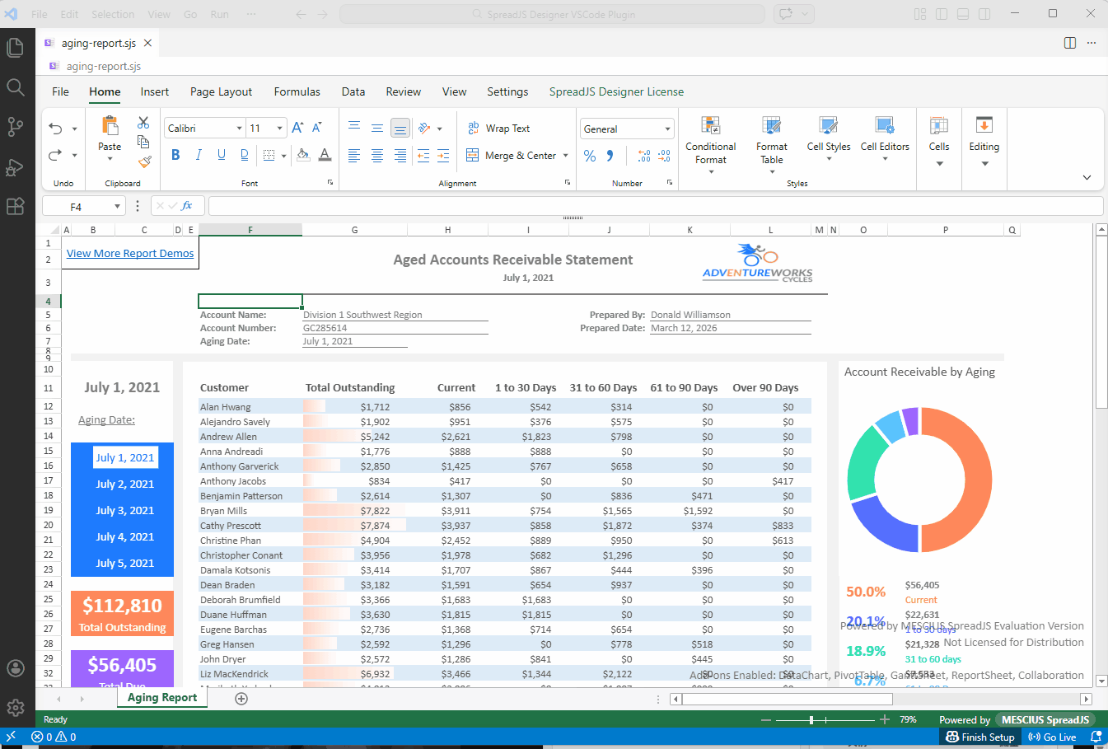Click into the formula bar input

click(x=656, y=206)
